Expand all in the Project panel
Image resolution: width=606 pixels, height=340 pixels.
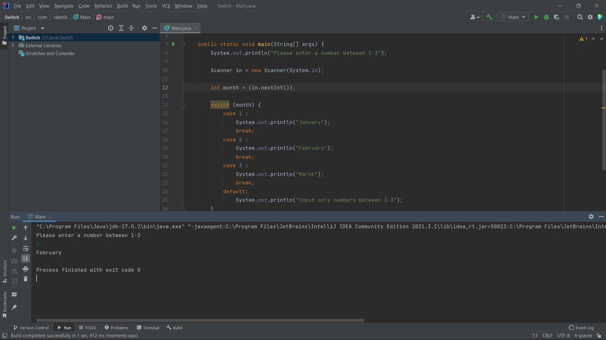tap(121, 28)
